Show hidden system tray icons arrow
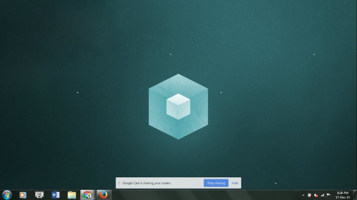This screenshot has width=357, height=200. [303, 195]
